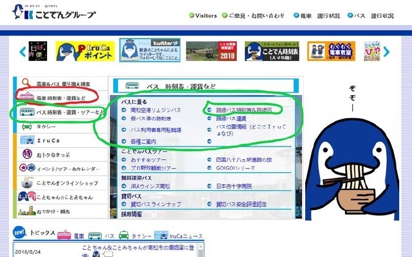Click the ことちゃん ことみちゃん character icon
Viewport: 412px width, 257px height.
coord(27,196)
